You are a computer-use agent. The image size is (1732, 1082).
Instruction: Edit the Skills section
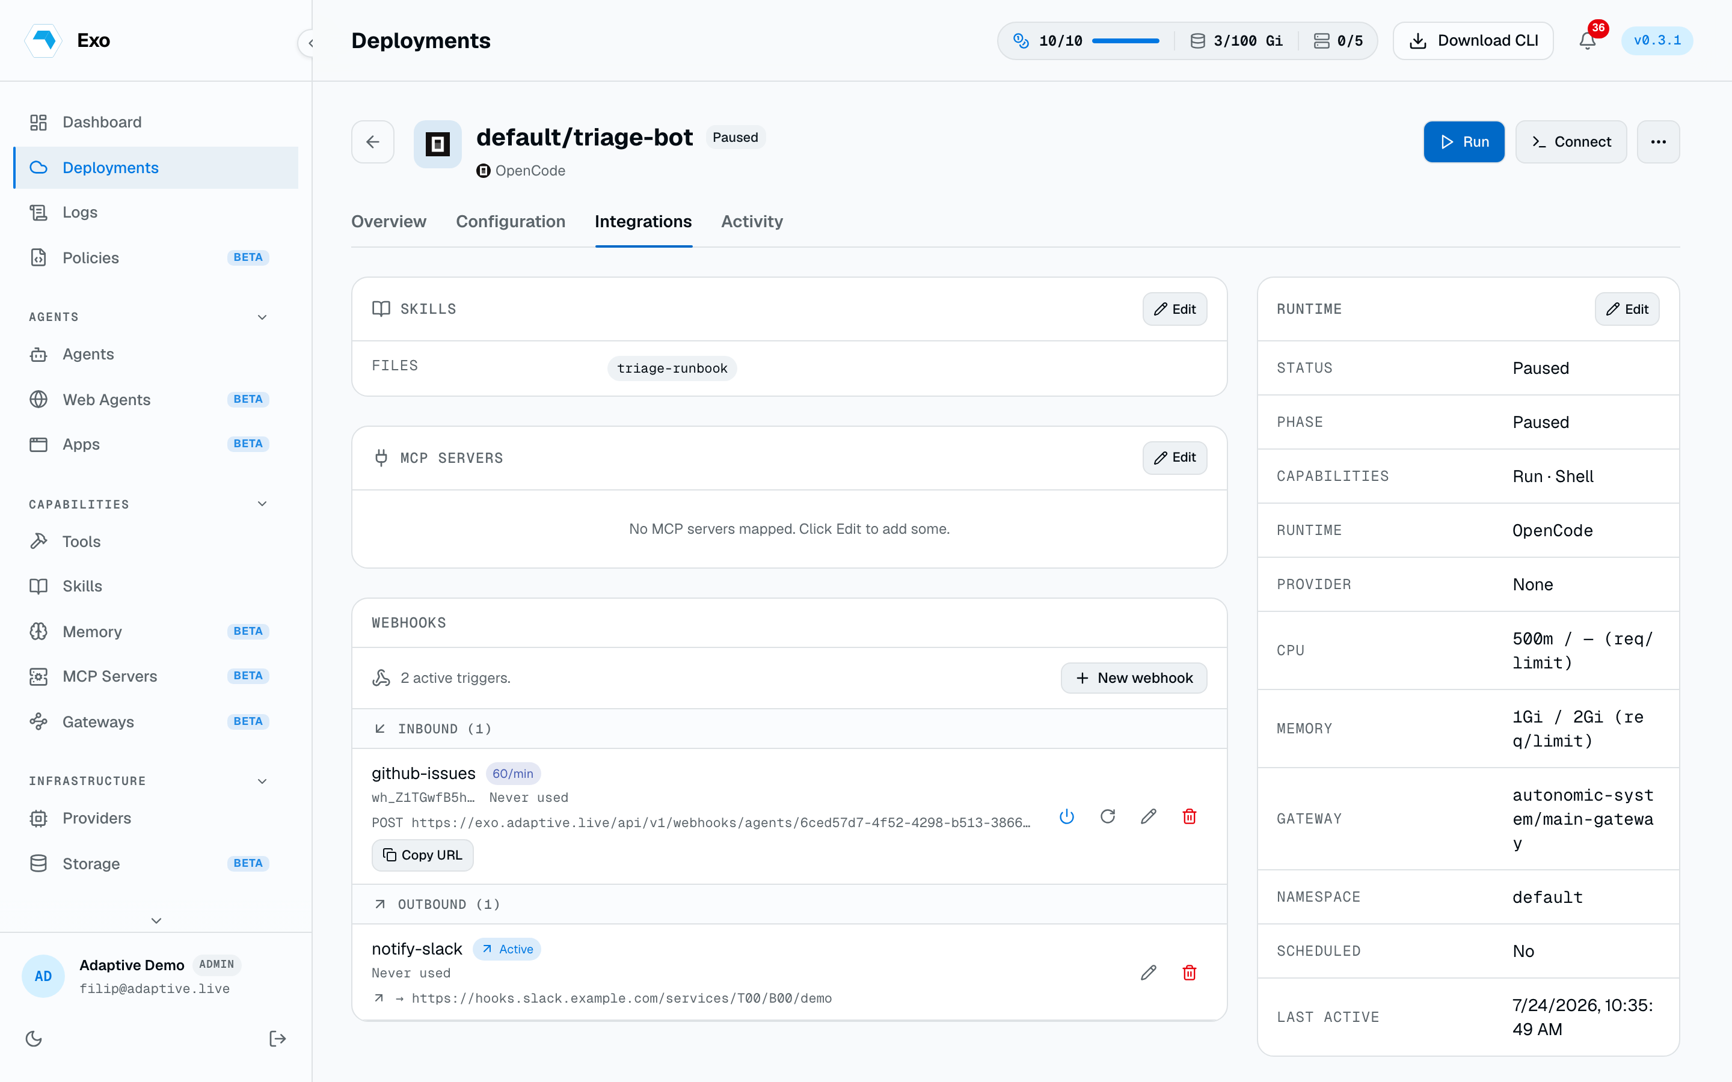pyautogui.click(x=1175, y=309)
